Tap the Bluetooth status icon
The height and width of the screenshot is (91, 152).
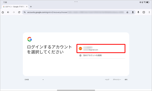click(x=140, y=2)
